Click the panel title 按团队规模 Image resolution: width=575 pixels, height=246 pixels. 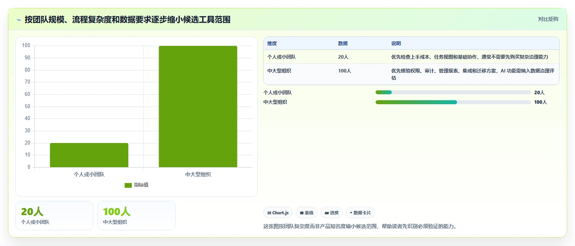coord(127,19)
